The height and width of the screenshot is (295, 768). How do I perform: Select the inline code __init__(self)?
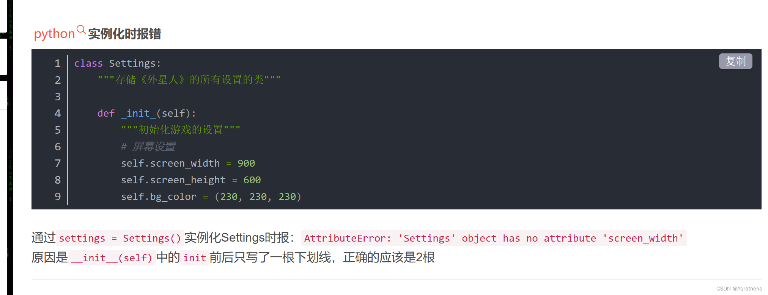[x=112, y=258]
